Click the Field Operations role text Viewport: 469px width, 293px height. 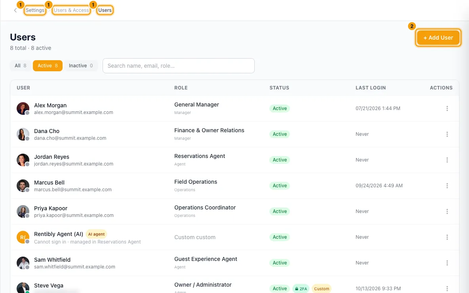coord(196,182)
